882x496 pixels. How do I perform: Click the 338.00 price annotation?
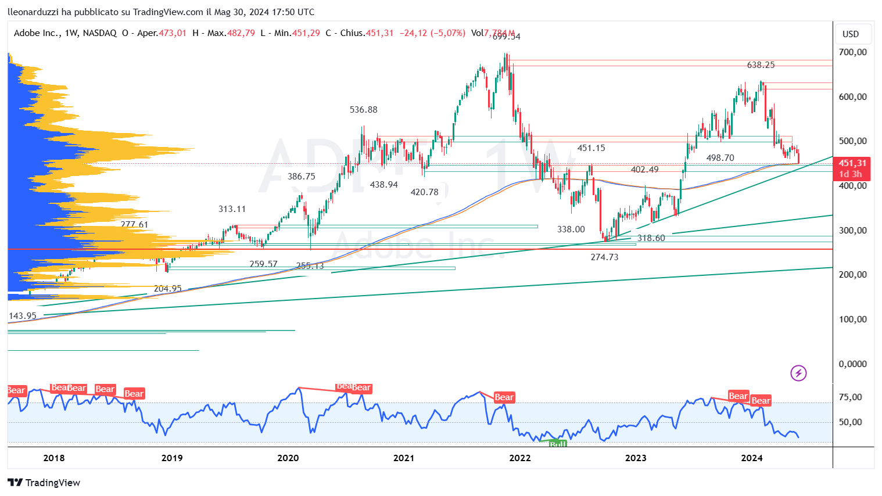(571, 229)
